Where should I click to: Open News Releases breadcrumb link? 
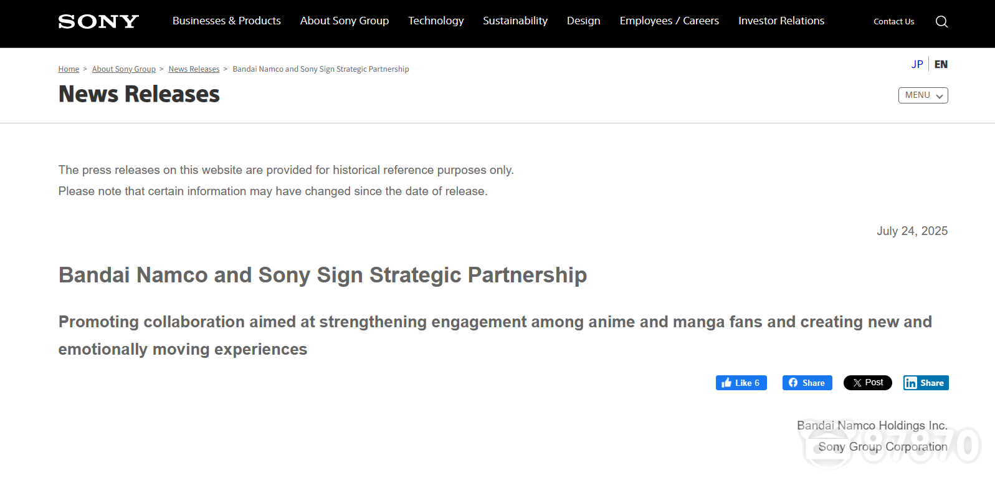194,69
